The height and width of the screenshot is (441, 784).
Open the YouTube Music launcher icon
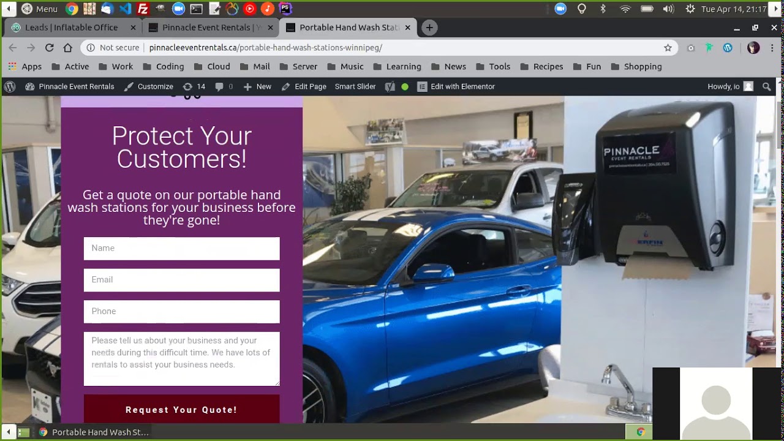249,9
